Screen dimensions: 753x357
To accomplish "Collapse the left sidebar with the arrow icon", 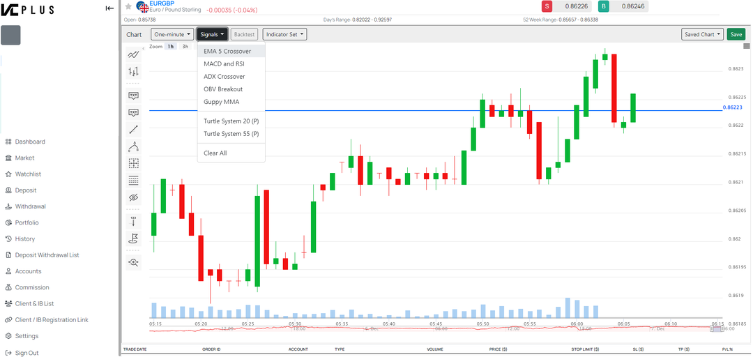I will click(x=109, y=8).
